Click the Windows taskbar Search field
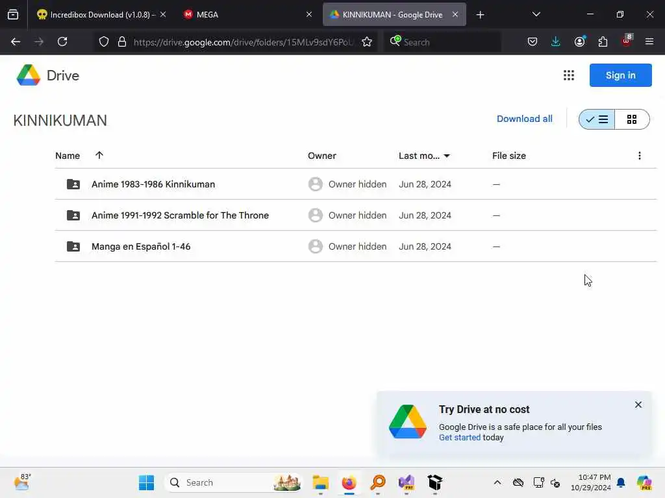Viewport: 665px width, 498px height. pyautogui.click(x=233, y=482)
